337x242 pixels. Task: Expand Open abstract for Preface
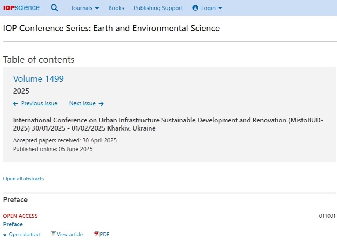(22, 234)
